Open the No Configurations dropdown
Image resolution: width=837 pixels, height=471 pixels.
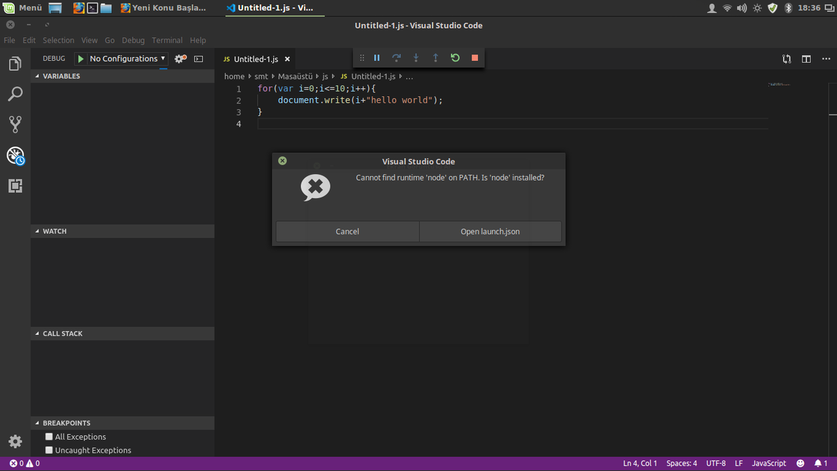coord(128,59)
